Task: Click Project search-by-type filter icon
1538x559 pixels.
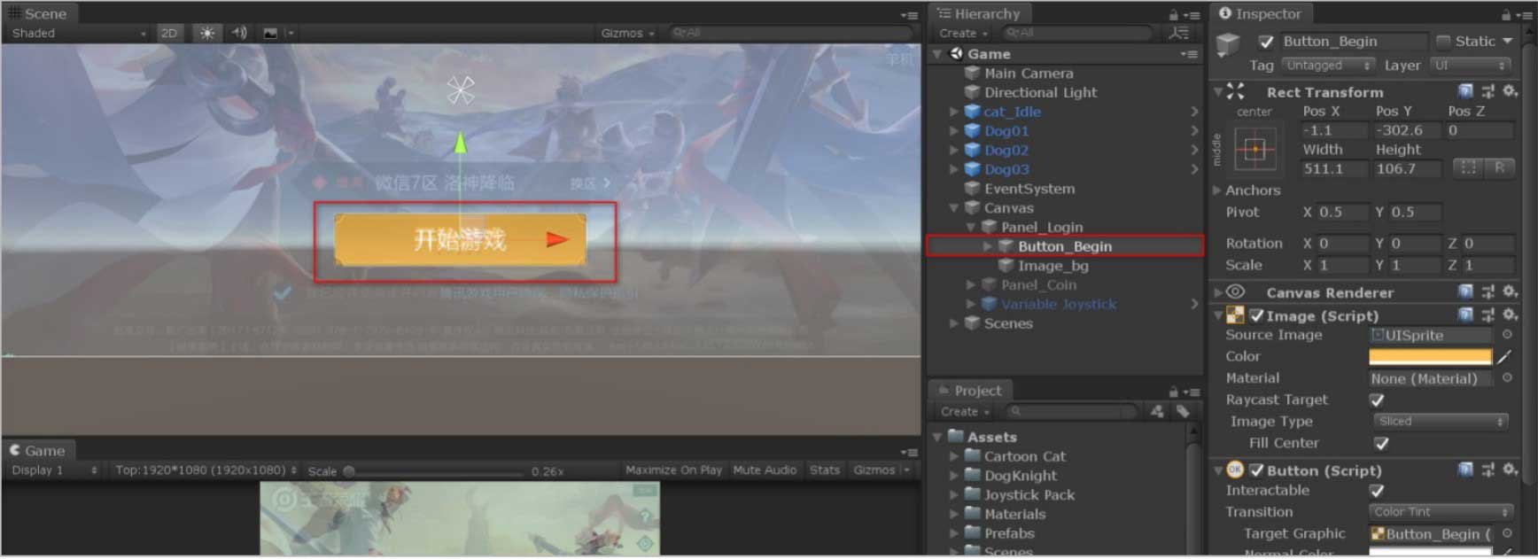Action: (x=1157, y=411)
